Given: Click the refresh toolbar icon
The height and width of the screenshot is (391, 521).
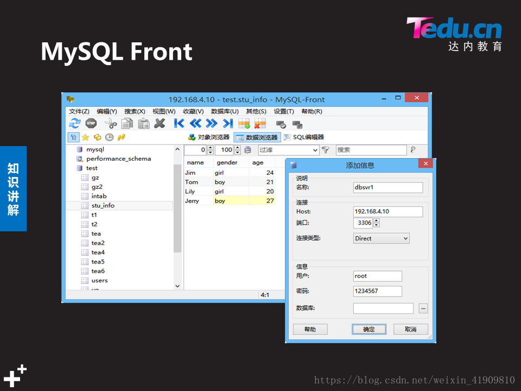Looking at the screenshot, I should [75, 123].
